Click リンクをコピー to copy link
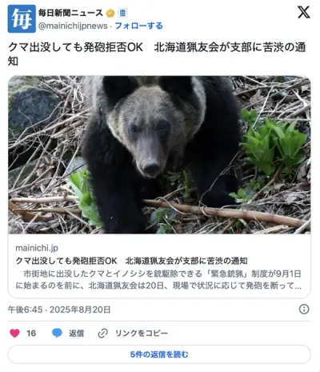Viewport: 320px width, 372px height. tap(142, 334)
